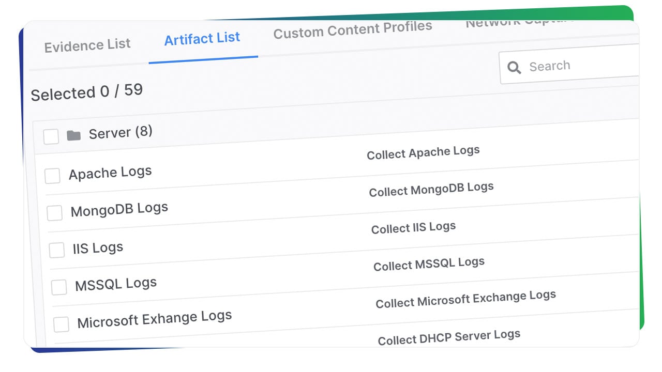Click the Collect Apache Logs description
Image resolution: width=662 pixels, height=372 pixels.
(x=423, y=152)
